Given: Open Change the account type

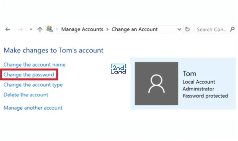Looking at the screenshot, I should click(33, 85).
